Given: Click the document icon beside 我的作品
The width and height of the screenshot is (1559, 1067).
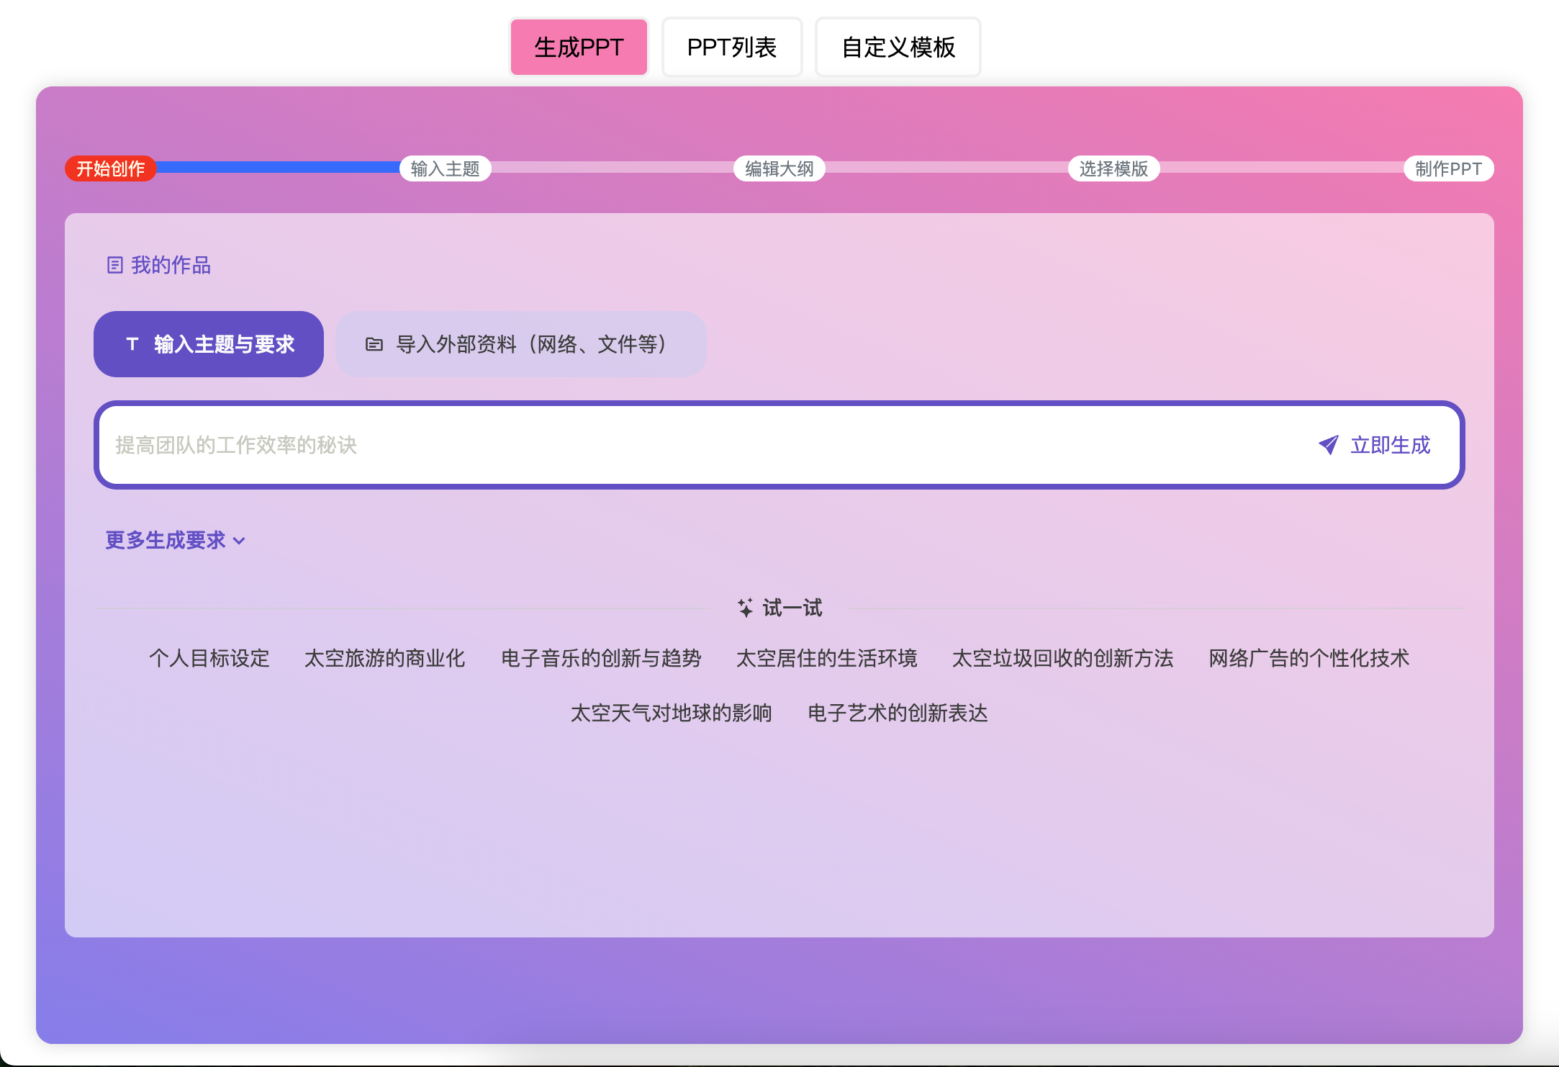Looking at the screenshot, I should (114, 266).
